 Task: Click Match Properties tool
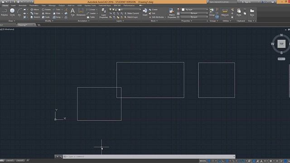click(172, 13)
